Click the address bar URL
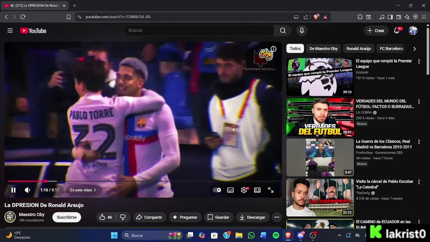This screenshot has height=242, width=430. coord(118,17)
